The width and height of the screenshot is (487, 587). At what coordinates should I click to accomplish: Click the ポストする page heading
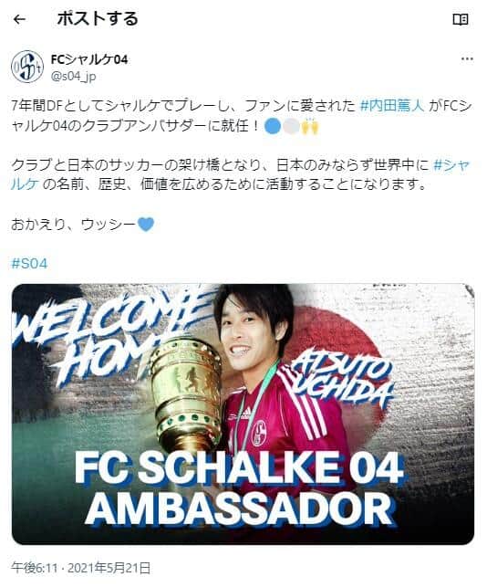[x=98, y=19]
